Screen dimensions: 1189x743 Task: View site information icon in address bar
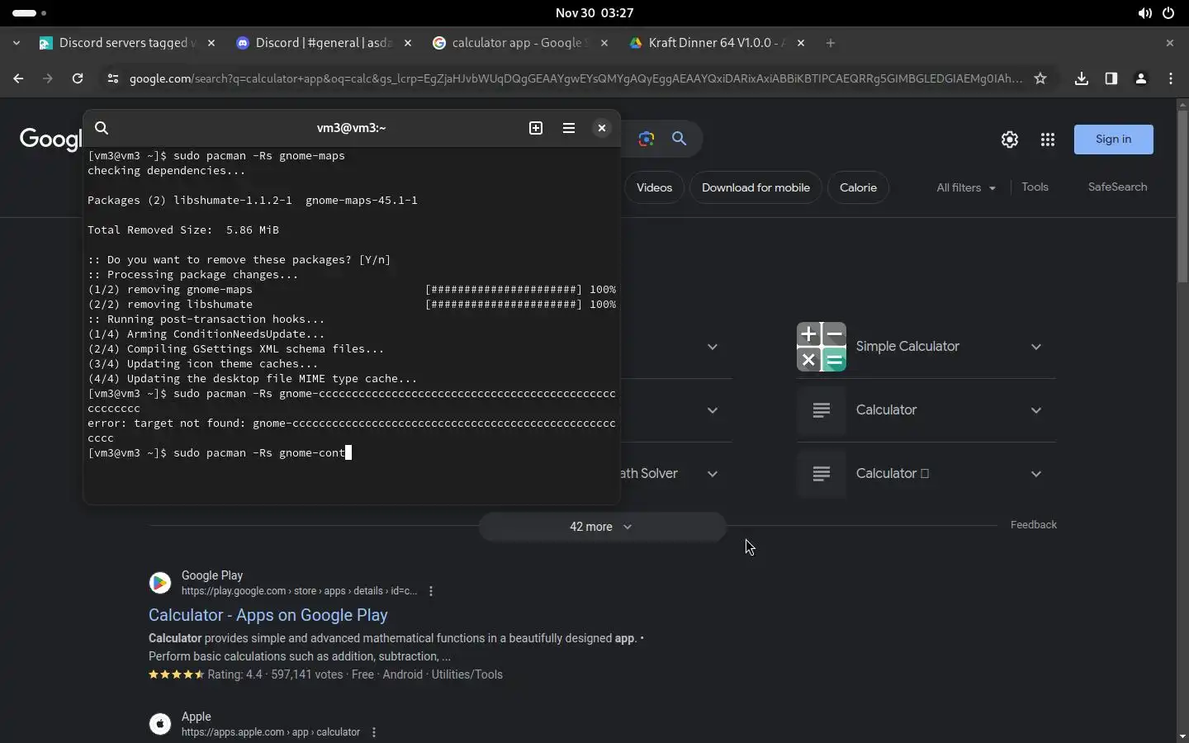point(113,78)
